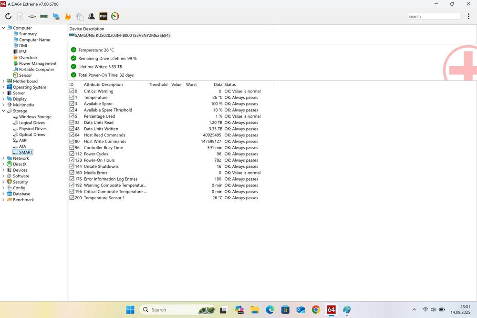Toggle the Data Units Read checkbox
Viewport: 477px width, 318px height.
tap(72, 123)
